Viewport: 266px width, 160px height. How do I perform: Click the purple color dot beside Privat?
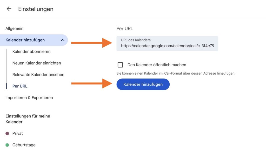pos(7,133)
